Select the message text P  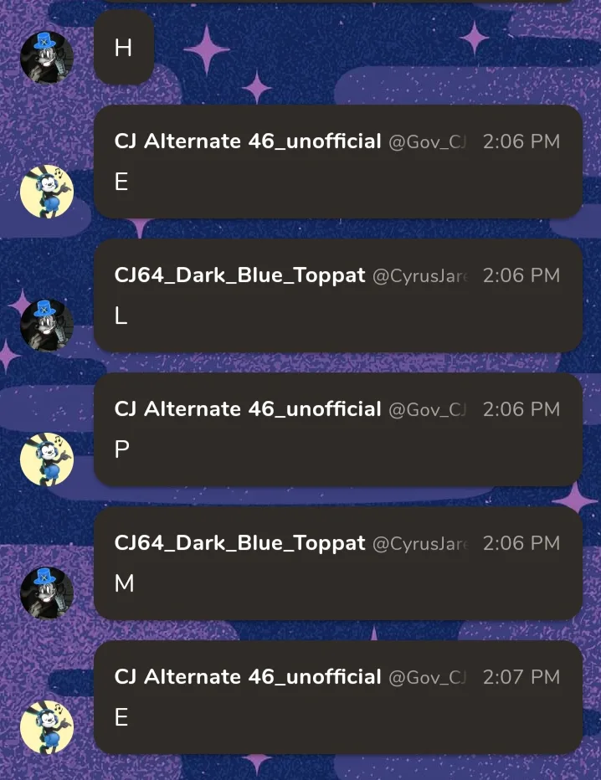tap(122, 449)
